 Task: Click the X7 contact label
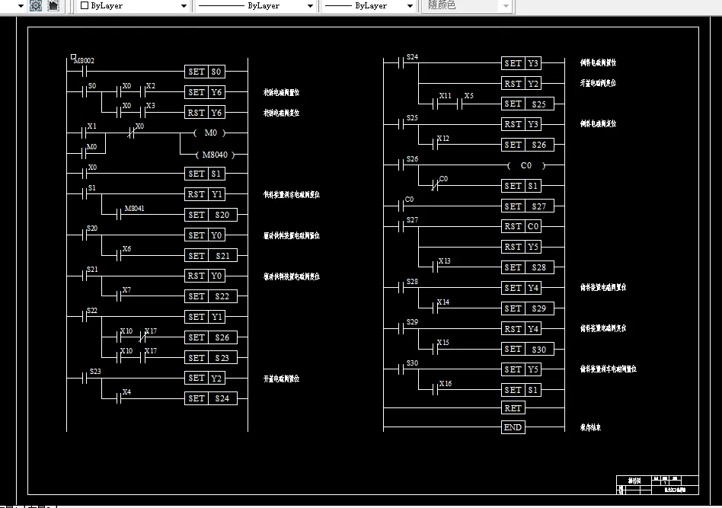point(126,289)
